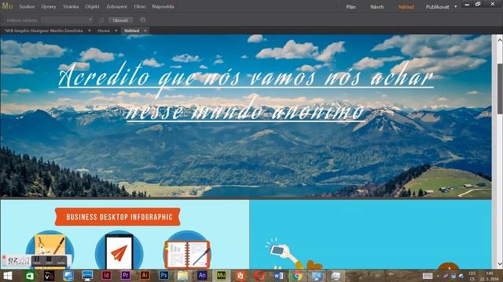The height and width of the screenshot is (282, 503).
Task: Open the Nápověda menu
Action: coord(163,6)
